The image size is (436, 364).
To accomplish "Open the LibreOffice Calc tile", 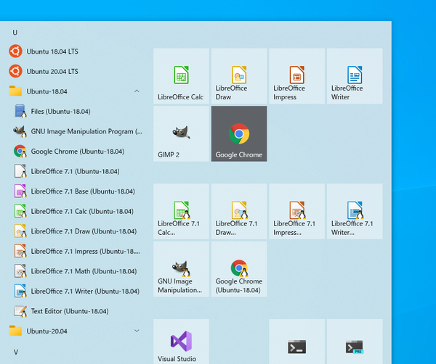I will tap(181, 76).
